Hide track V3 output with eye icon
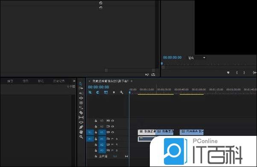The width and height of the screenshot is (257, 167). point(113,121)
